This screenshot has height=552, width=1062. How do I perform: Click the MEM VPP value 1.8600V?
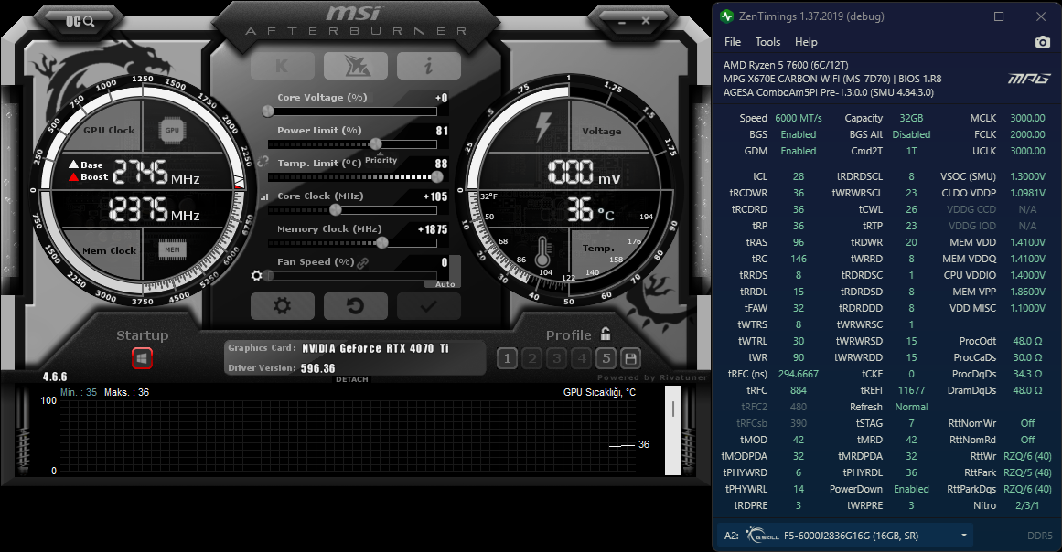click(1027, 292)
